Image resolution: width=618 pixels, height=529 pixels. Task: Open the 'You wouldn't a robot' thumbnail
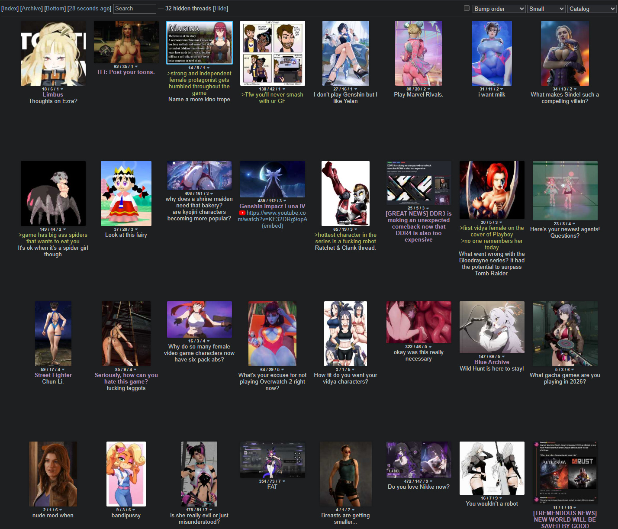[x=492, y=468]
